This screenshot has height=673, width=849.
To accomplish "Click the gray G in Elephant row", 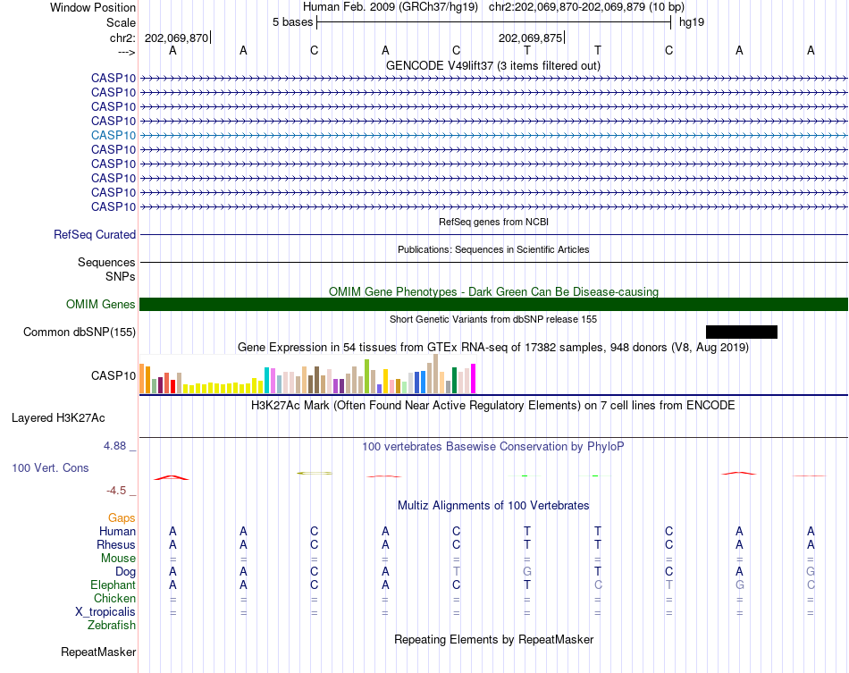I will [x=740, y=585].
